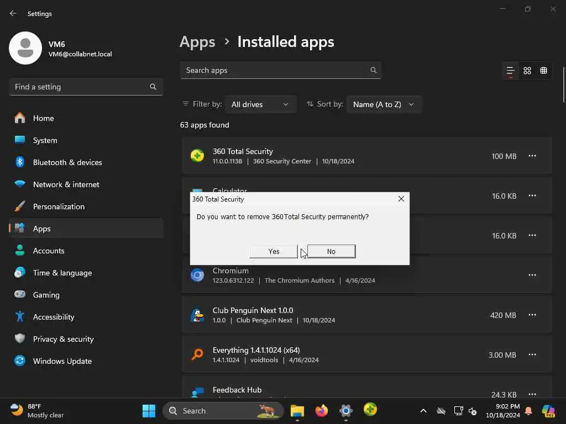Open Gaming settings

pos(86,295)
